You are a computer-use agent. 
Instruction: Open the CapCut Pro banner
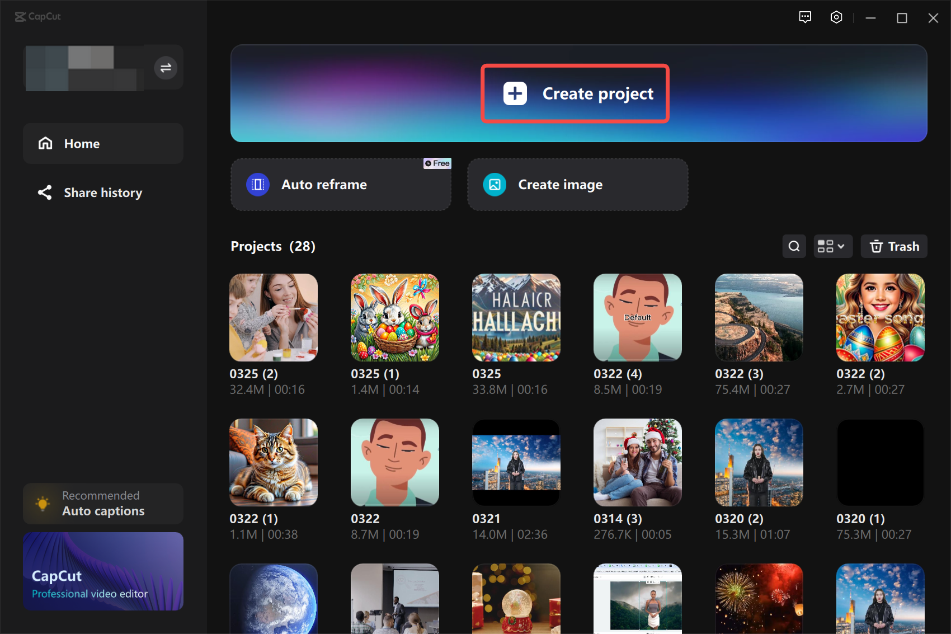(103, 571)
